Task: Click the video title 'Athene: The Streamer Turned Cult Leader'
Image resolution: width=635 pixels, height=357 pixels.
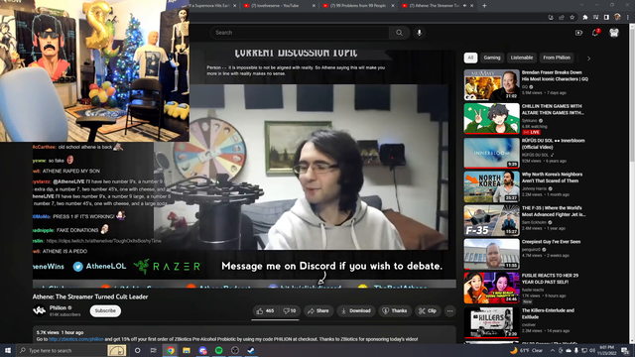Action: point(90,297)
